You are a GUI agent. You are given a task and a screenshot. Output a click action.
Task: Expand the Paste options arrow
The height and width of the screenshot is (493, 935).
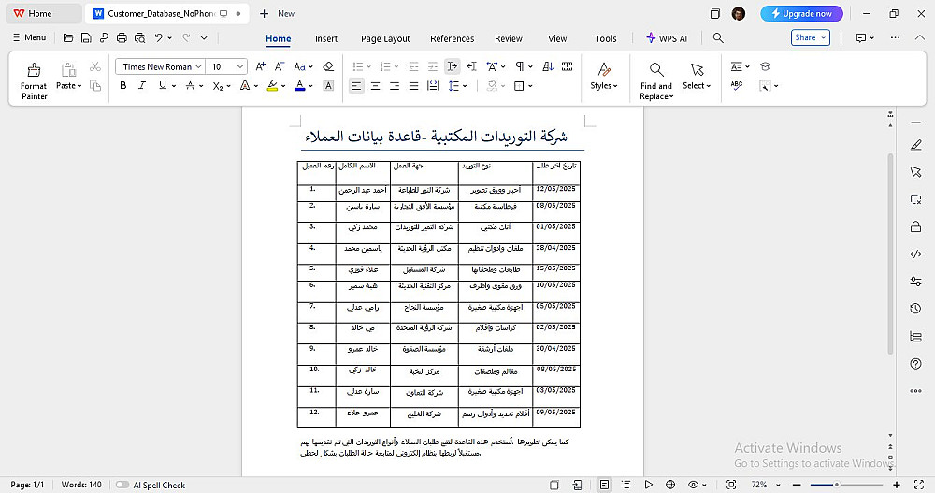click(x=79, y=86)
